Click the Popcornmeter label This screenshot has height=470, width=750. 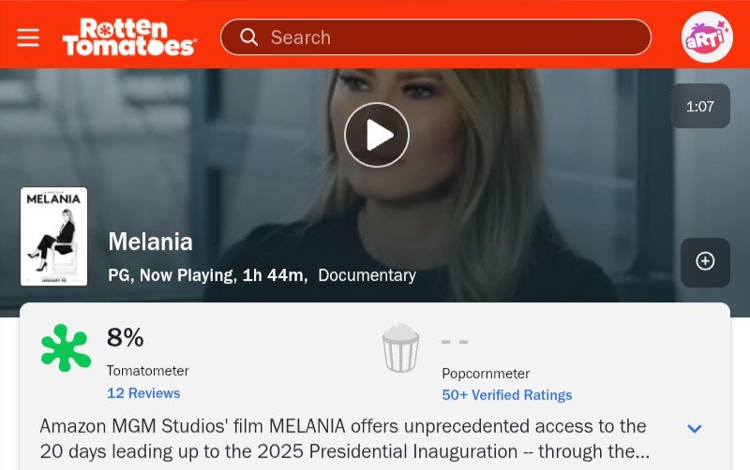point(486,374)
